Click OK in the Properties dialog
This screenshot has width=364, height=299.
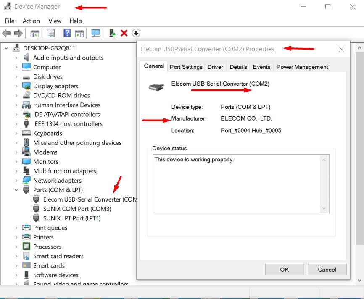pos(285,269)
